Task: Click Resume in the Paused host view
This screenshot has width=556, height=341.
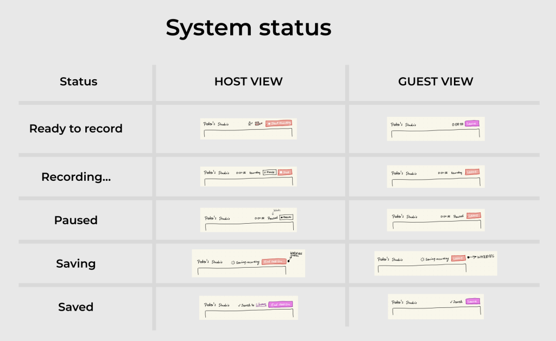Action: 286,217
